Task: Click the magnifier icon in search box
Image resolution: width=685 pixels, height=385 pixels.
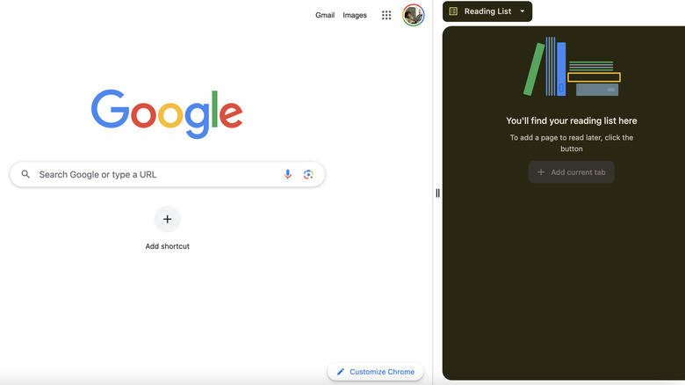Action: click(x=25, y=174)
